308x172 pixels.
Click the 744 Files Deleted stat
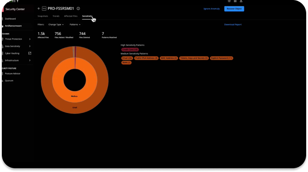(x=84, y=35)
